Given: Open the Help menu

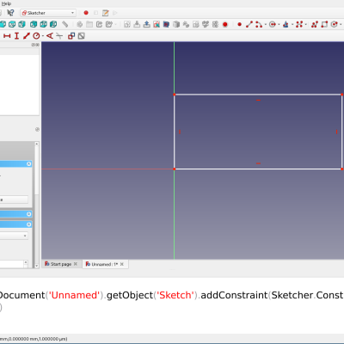Looking at the screenshot, I should click(6, 3).
